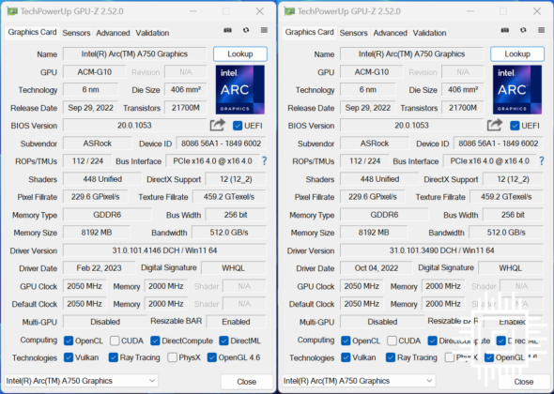
Task: Switch to Sensors tab in right window
Action: (x=354, y=33)
